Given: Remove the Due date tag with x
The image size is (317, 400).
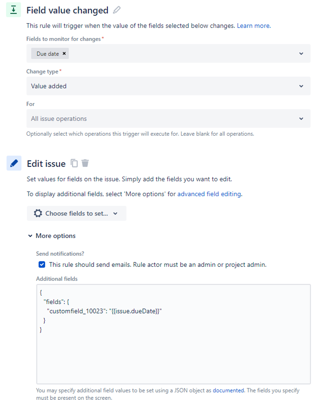Looking at the screenshot, I should 64,53.
